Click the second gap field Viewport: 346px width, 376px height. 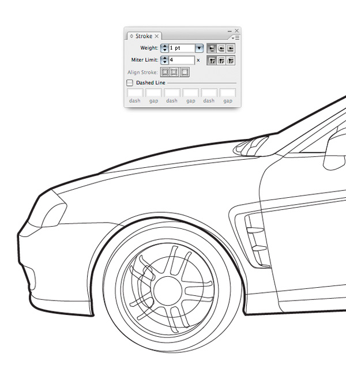pyautogui.click(x=191, y=93)
